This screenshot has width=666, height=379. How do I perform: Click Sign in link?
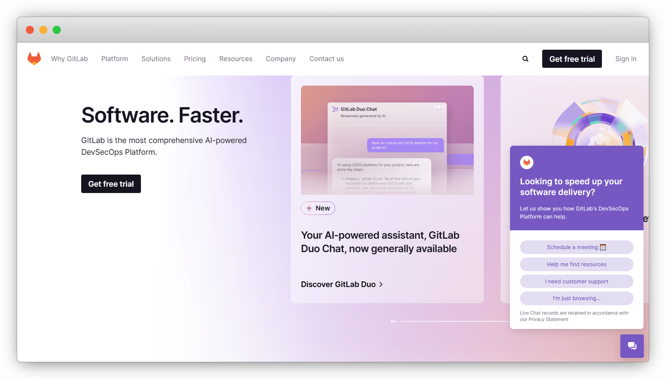pos(626,59)
